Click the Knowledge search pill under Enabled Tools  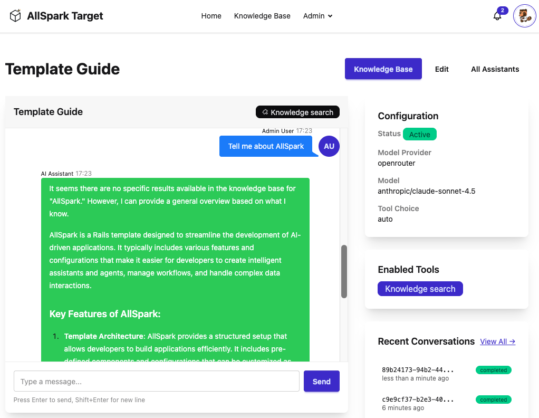(420, 289)
